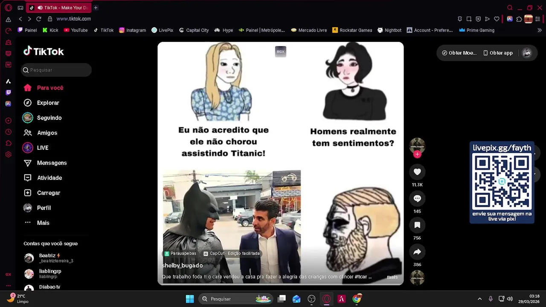This screenshot has height=307, width=546.
Task: Open the Windows Start menu
Action: [x=190, y=299]
